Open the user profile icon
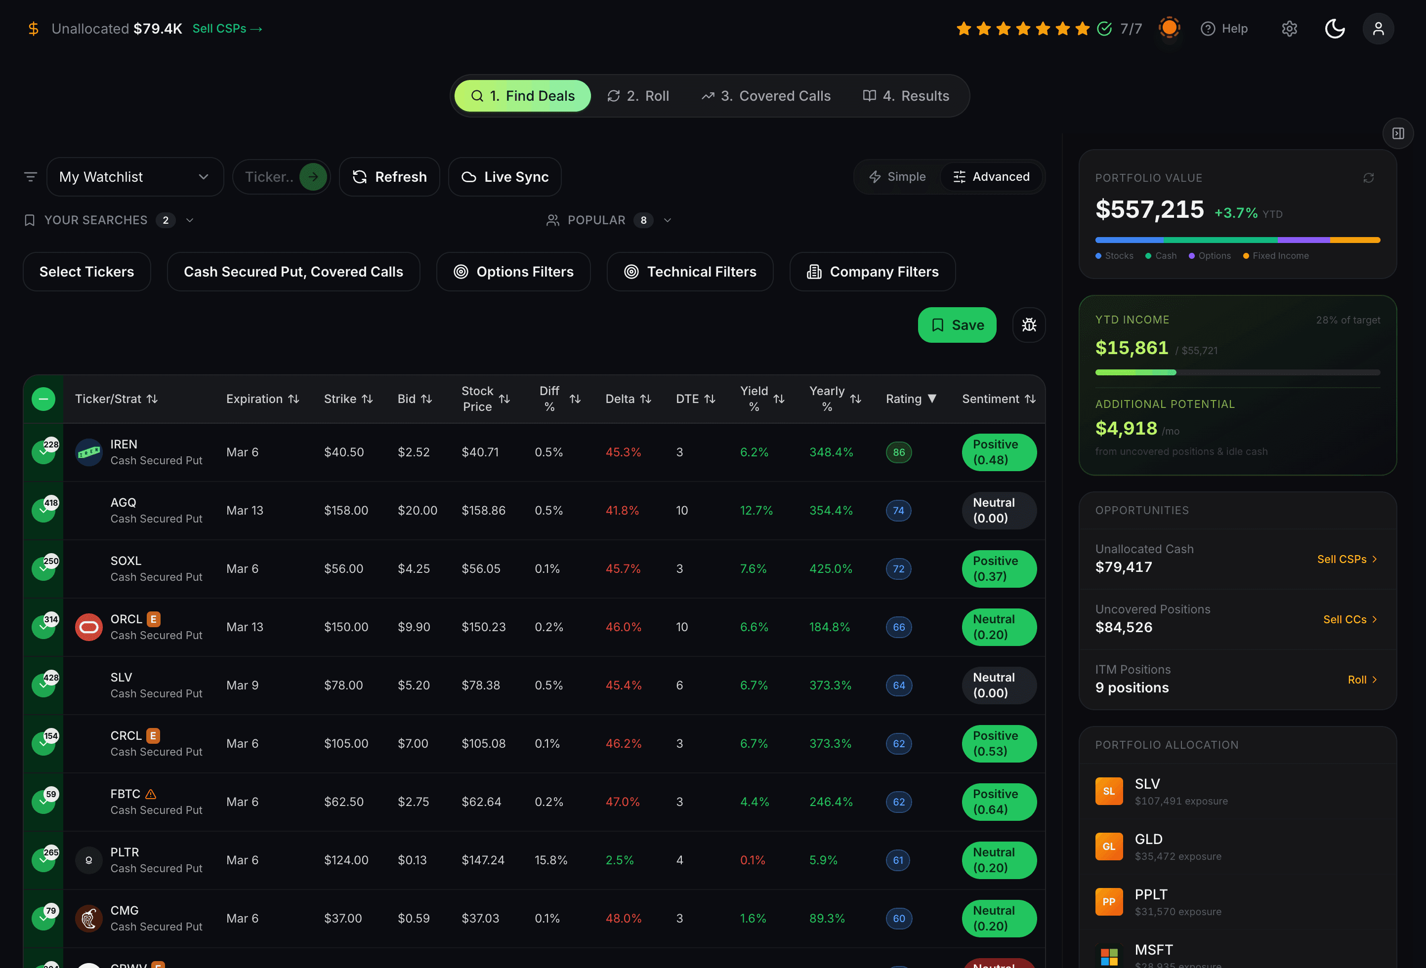Image resolution: width=1426 pixels, height=968 pixels. coord(1378,29)
